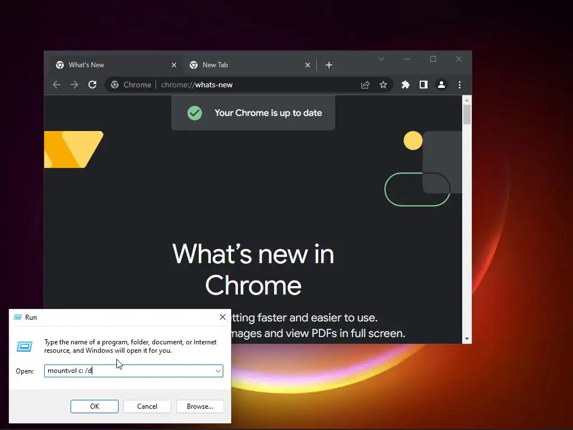Viewport: 573px width, 430px height.
Task: Open the Extensions puzzle icon
Action: click(405, 85)
